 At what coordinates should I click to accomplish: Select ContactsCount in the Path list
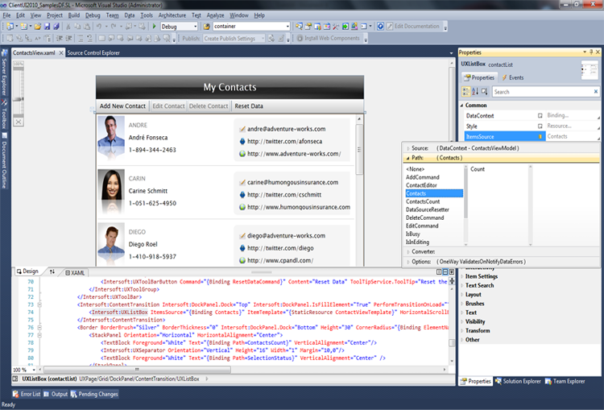click(x=423, y=201)
